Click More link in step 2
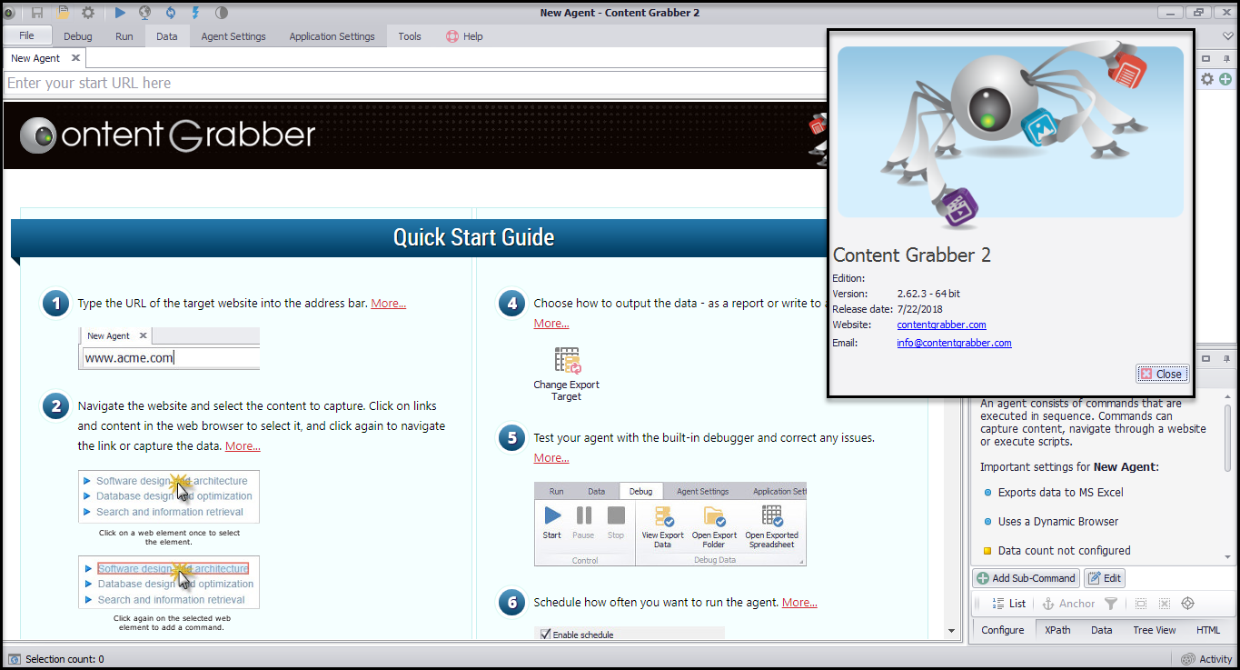The image size is (1240, 670). pos(243,446)
